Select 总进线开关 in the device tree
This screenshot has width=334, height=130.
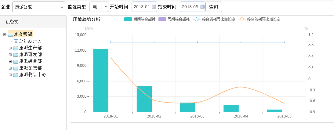pyautogui.click(x=30, y=41)
